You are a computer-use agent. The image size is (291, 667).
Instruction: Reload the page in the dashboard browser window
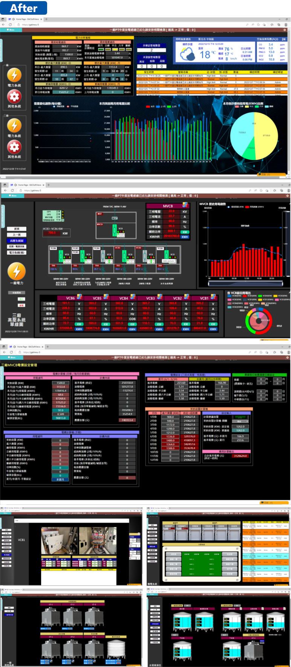tap(11, 25)
